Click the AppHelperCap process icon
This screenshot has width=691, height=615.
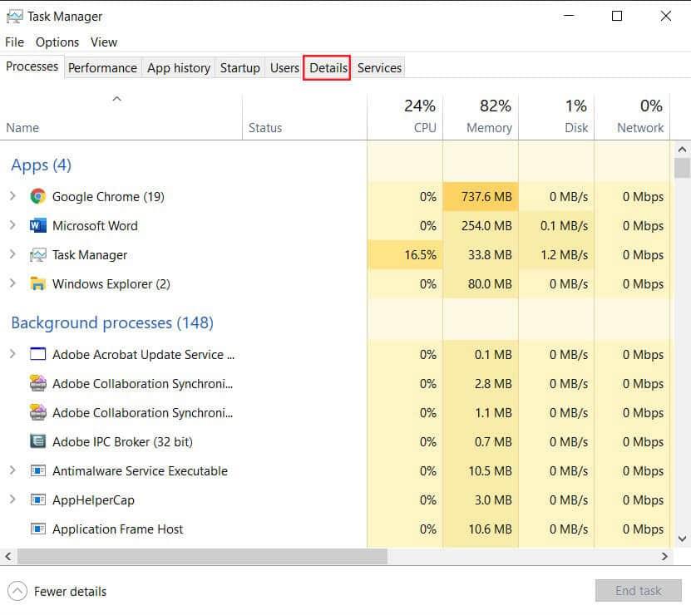point(37,500)
